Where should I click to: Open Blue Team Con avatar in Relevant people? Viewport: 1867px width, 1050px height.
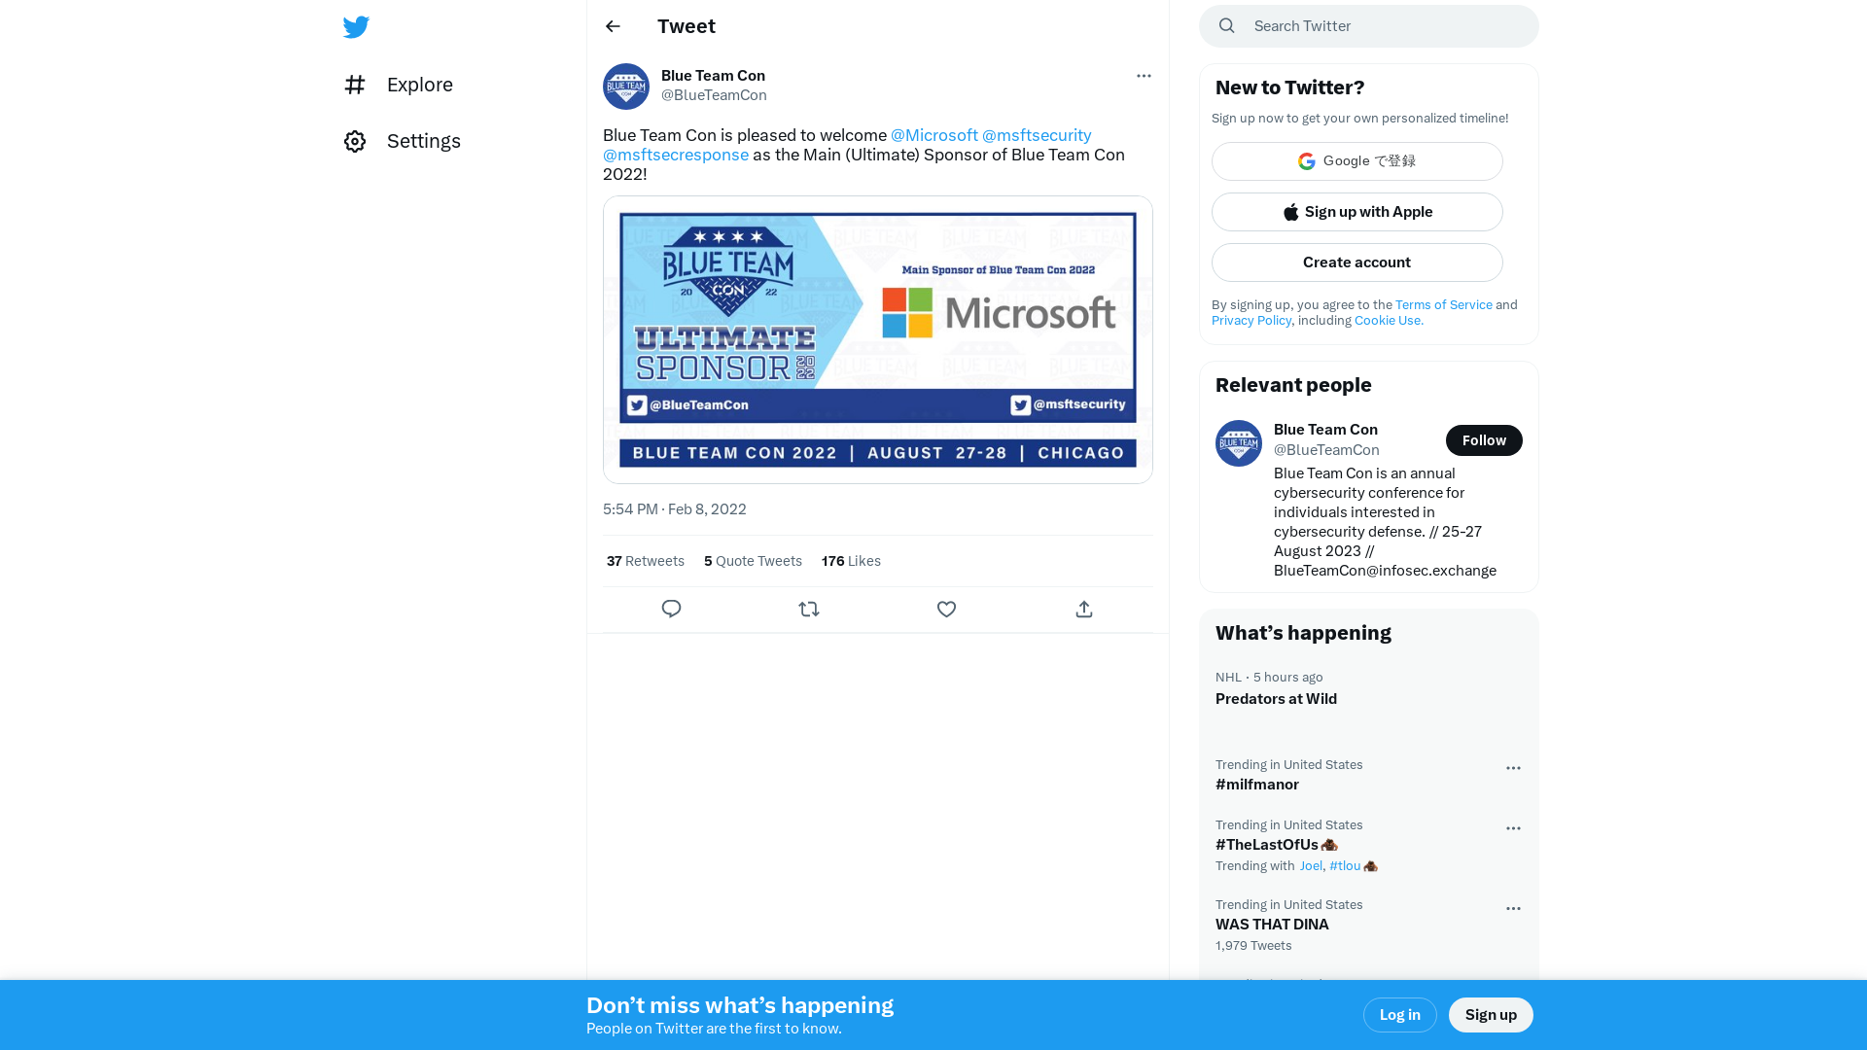click(1239, 443)
